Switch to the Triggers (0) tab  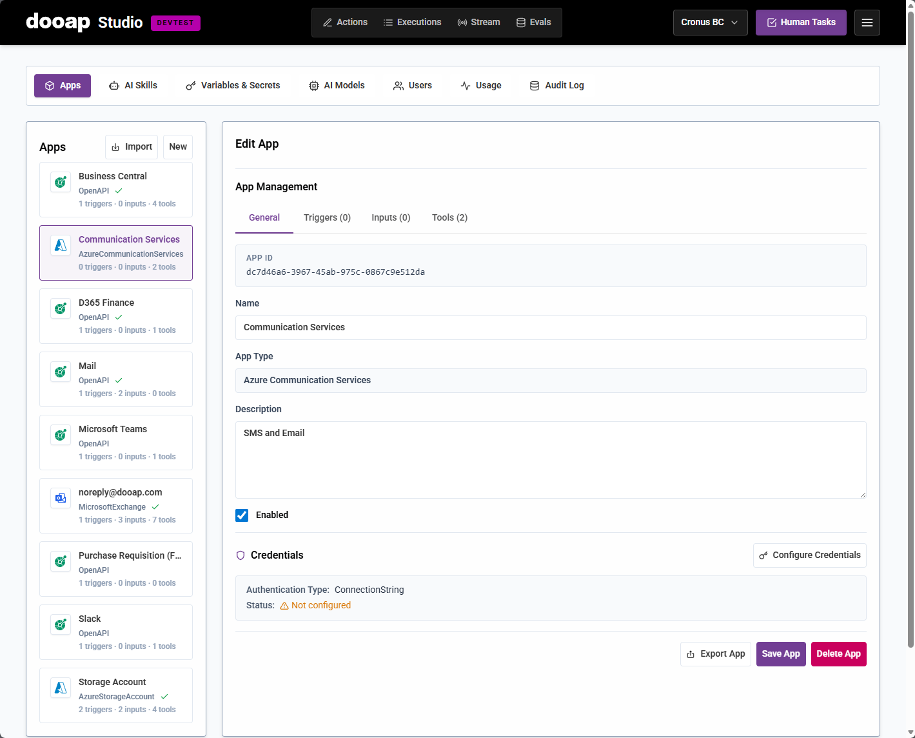327,218
